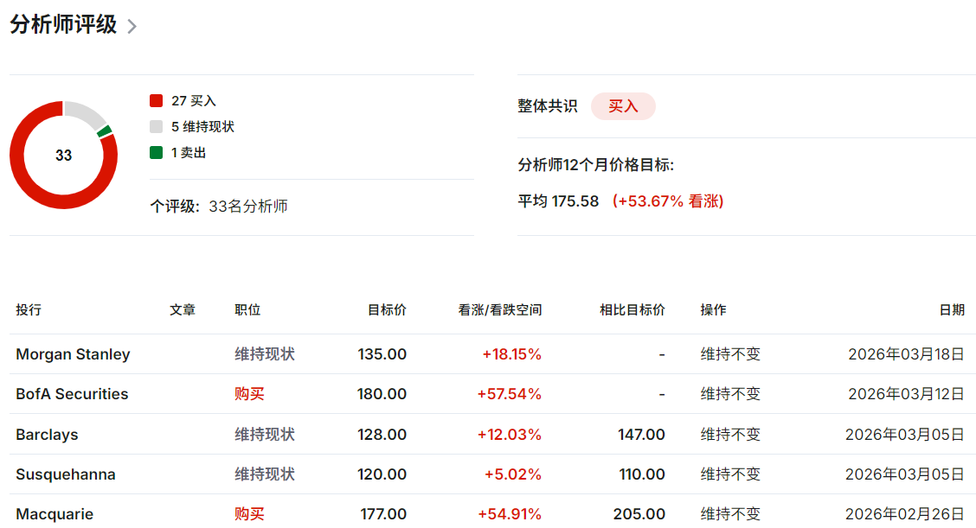The height and width of the screenshot is (528, 976).
Task: Click 购买 rating in the Macquarie row
Action: click(247, 513)
